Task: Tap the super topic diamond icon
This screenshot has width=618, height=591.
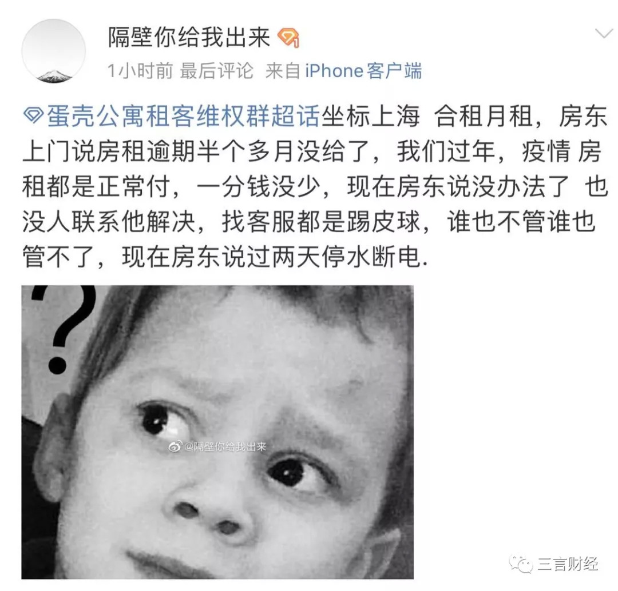Action: [x=34, y=116]
